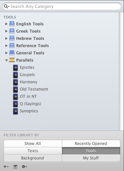Collapse the Parallels category
124x171 pixels.
(7, 60)
